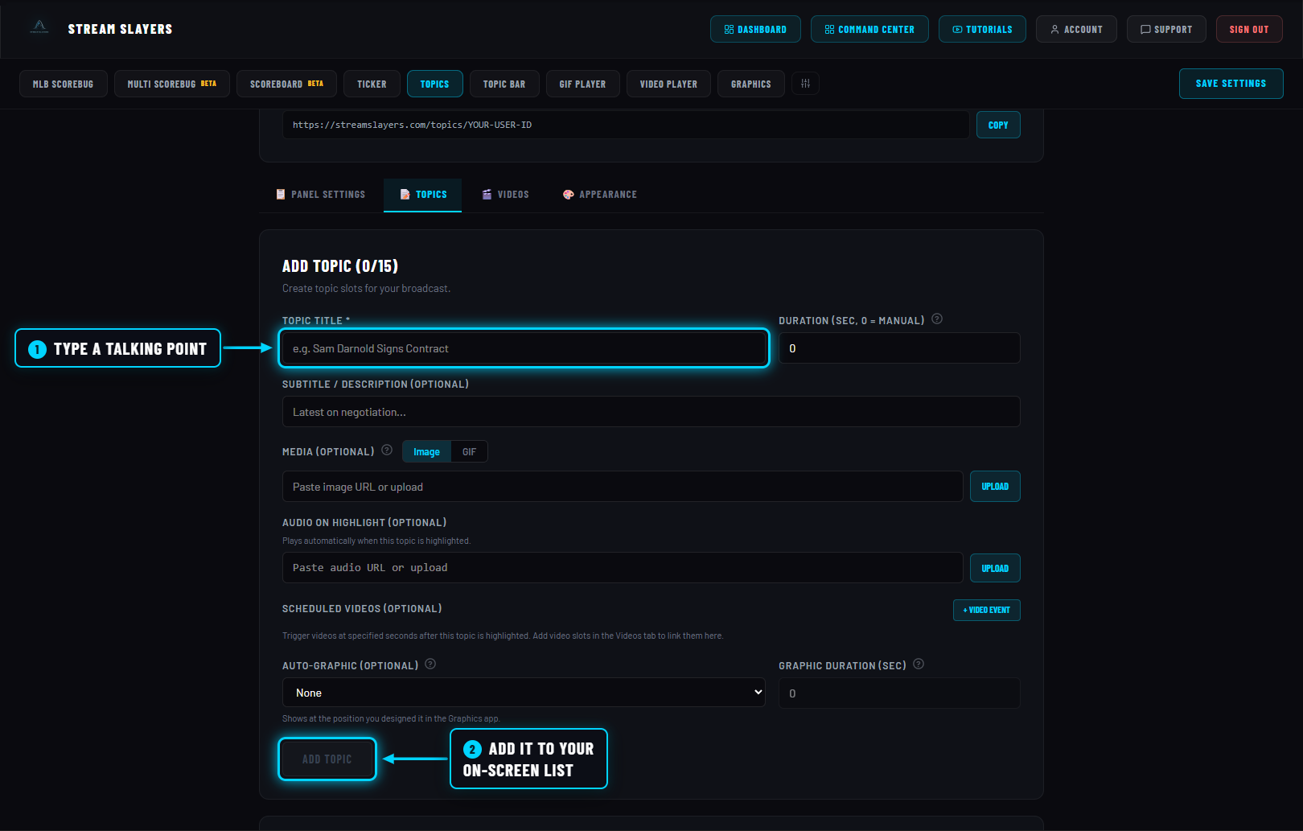This screenshot has height=831, width=1303.
Task: Switch to the Graphics tool
Action: tap(751, 84)
